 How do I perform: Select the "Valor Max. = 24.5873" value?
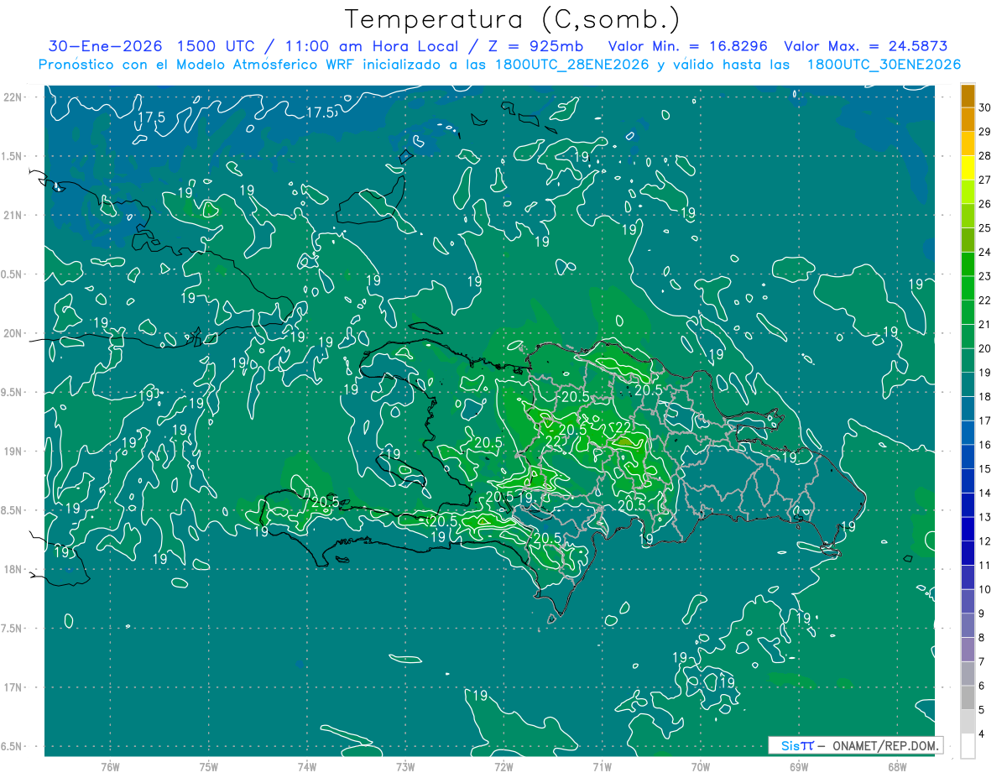868,46
